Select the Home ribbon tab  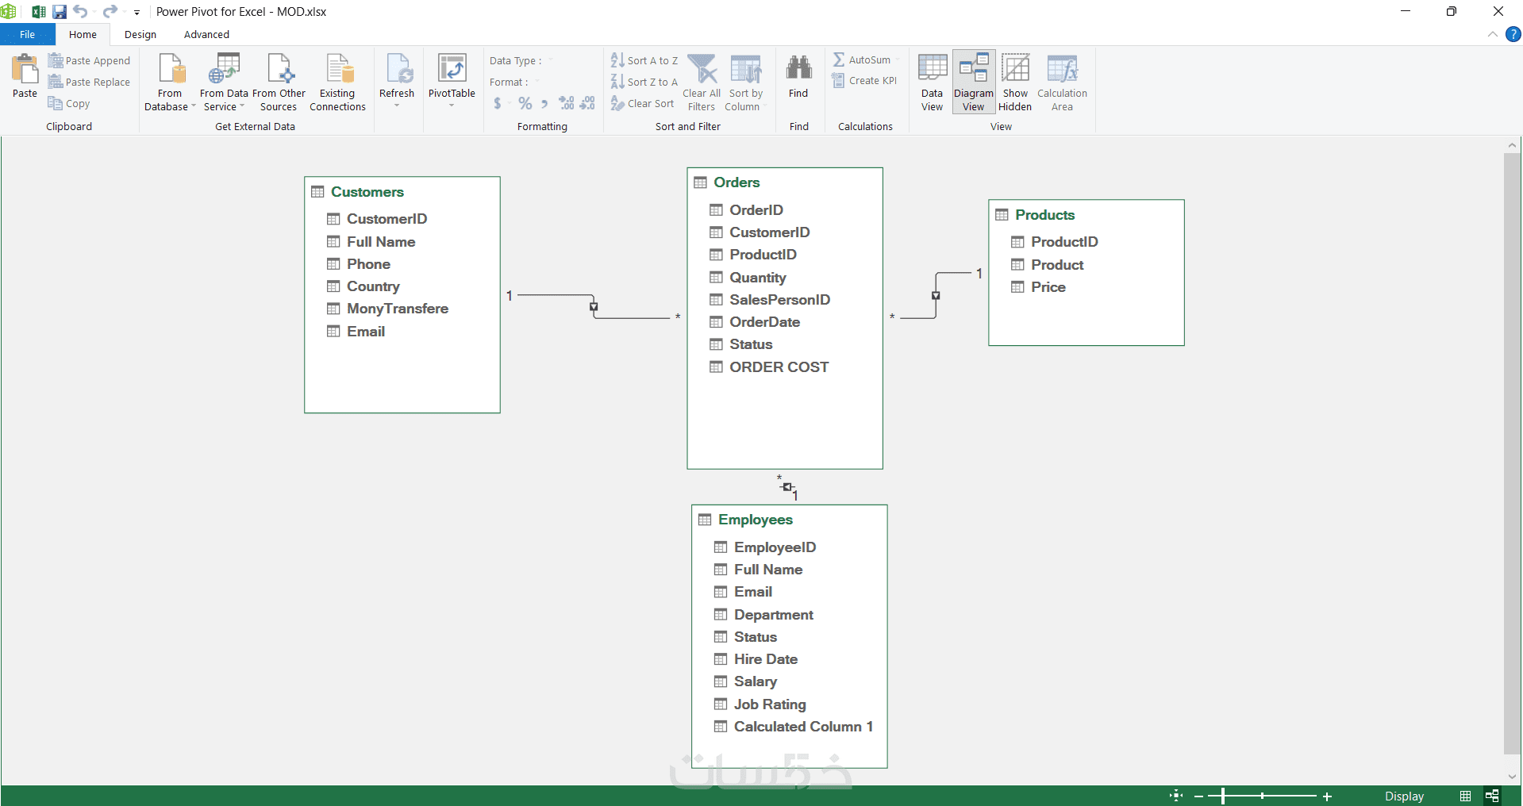click(83, 34)
